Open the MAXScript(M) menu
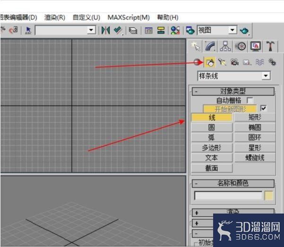The width and height of the screenshot is (284, 247). (129, 17)
